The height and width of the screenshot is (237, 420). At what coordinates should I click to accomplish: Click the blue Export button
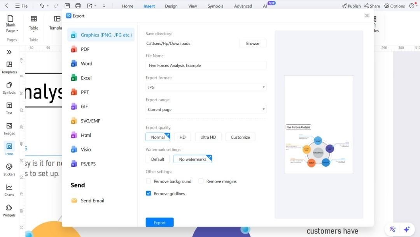(160, 222)
